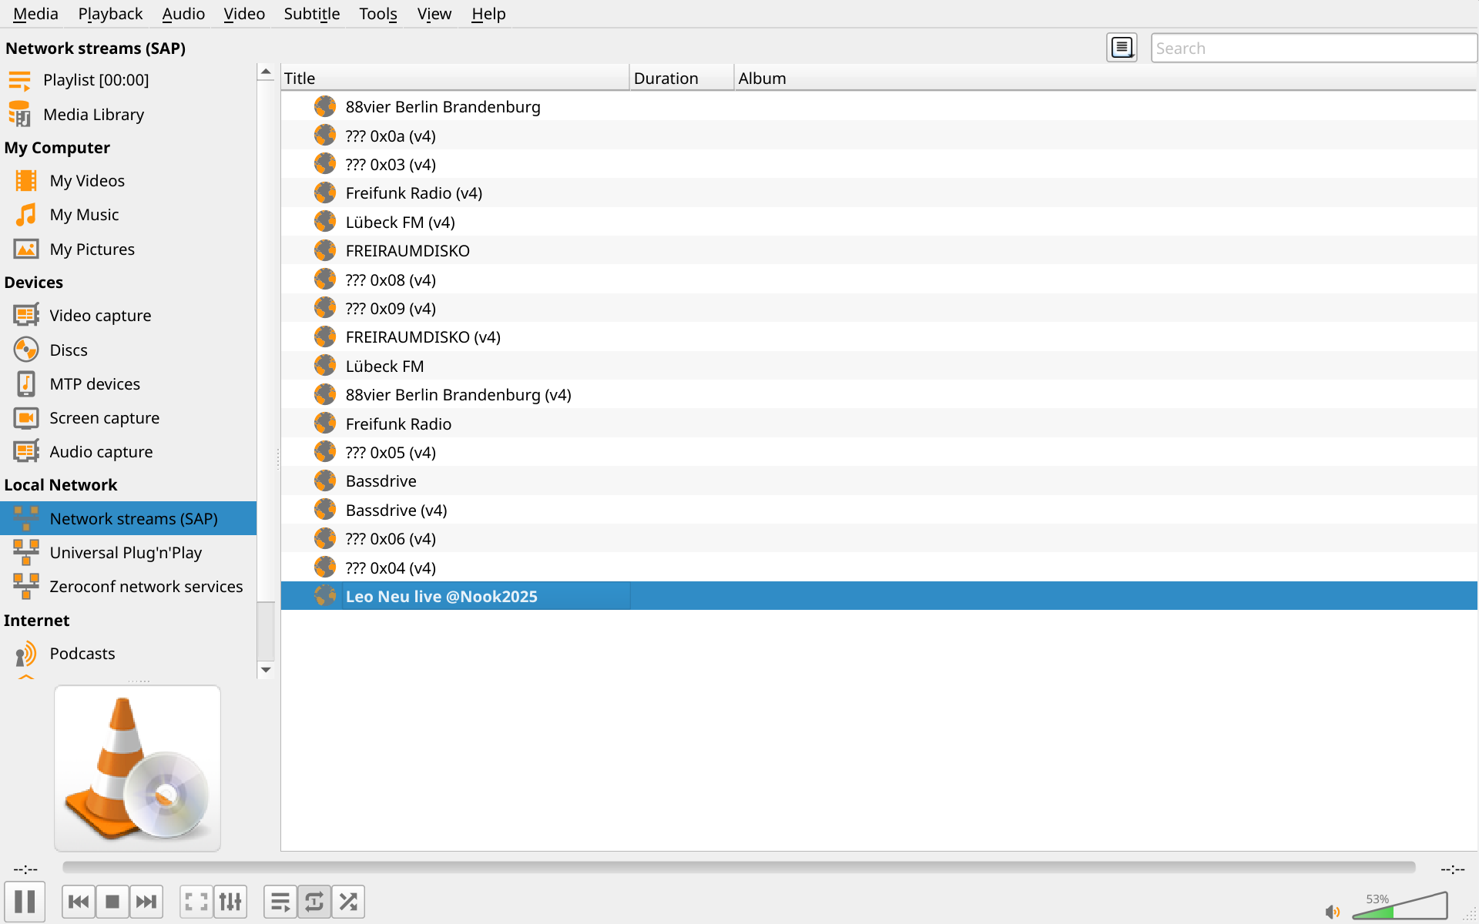Change playlist view mode icon
The height and width of the screenshot is (924, 1479).
[x=1122, y=48]
